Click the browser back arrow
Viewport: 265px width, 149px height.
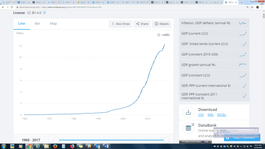(x=3, y=7)
